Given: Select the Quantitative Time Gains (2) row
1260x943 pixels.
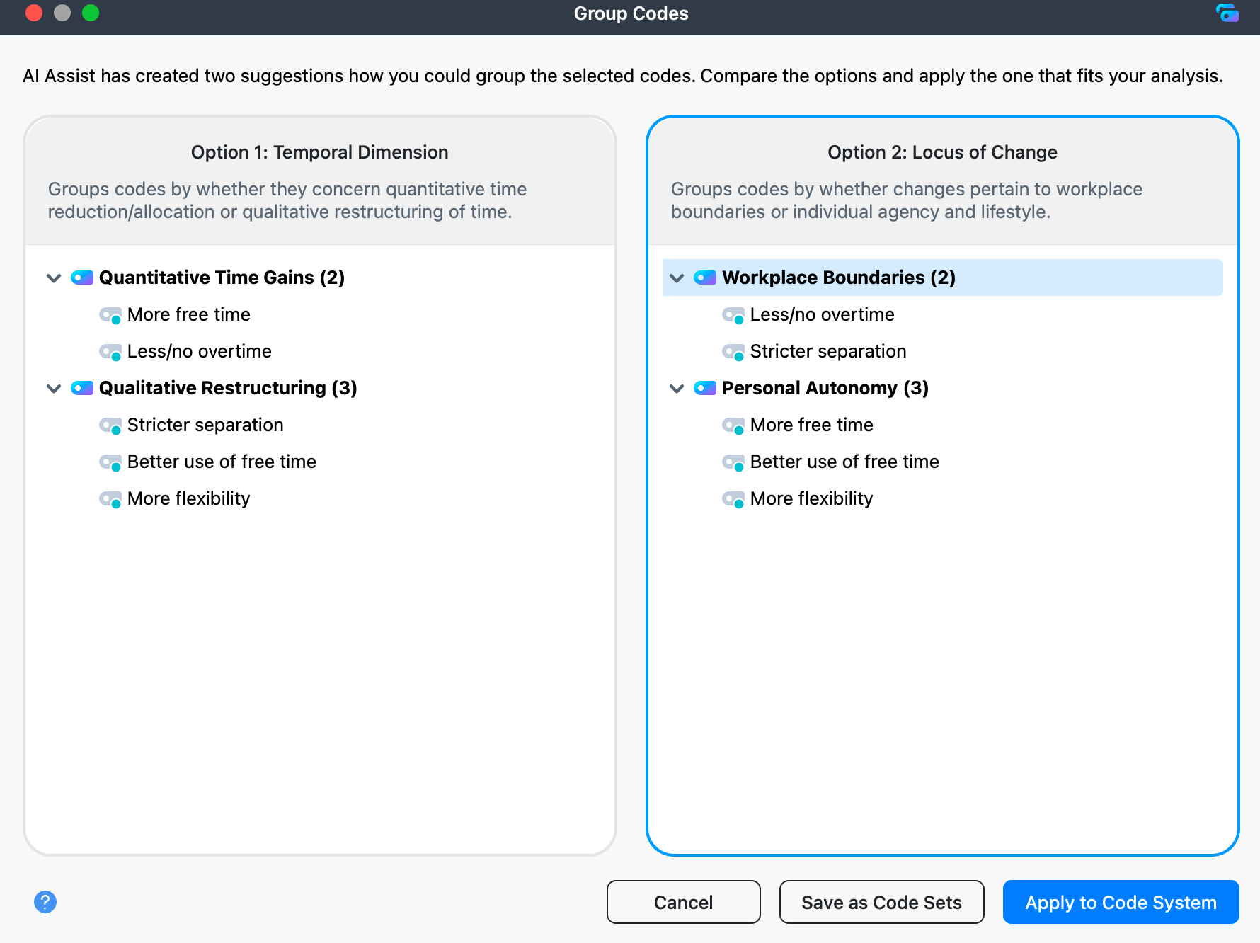Looking at the screenshot, I should pyautogui.click(x=320, y=278).
